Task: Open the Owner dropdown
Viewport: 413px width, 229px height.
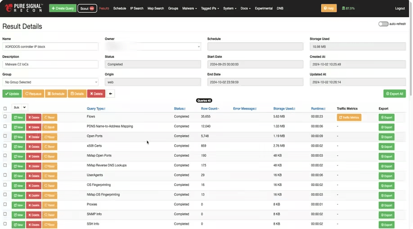Action: click(x=153, y=47)
